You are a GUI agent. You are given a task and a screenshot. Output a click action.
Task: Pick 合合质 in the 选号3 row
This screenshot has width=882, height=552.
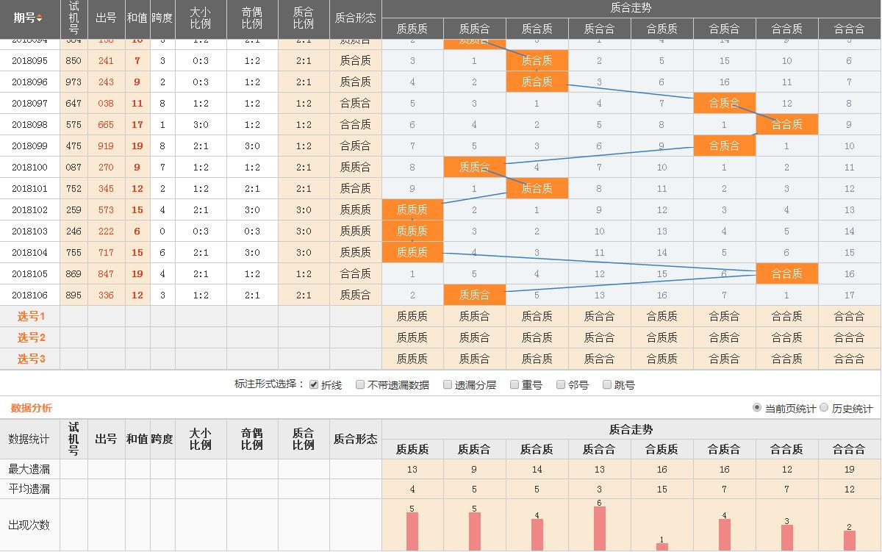(x=787, y=359)
